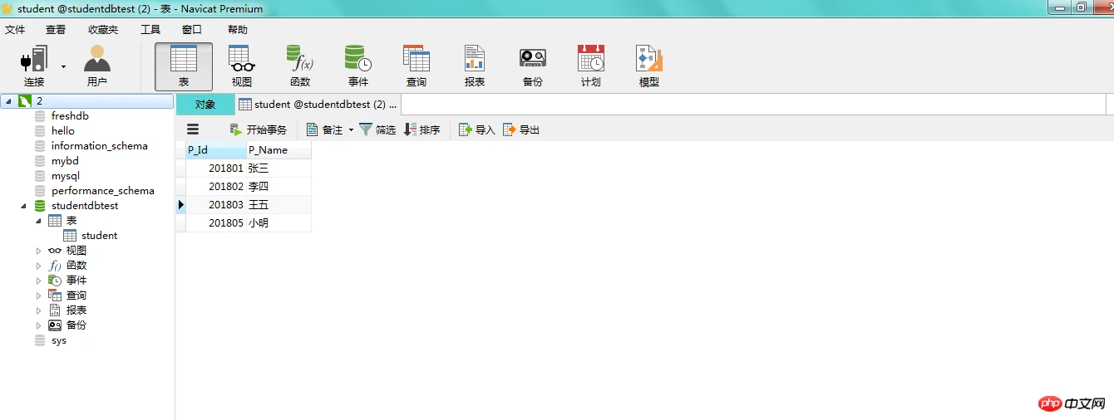Click the 排序 sort button
The height and width of the screenshot is (420, 1114).
pyautogui.click(x=421, y=129)
